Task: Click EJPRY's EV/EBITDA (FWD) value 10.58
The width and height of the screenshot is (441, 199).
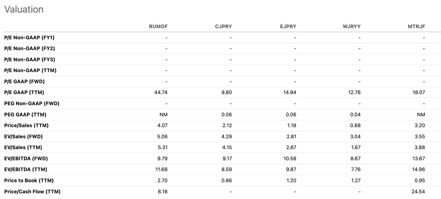Action: pos(290,158)
